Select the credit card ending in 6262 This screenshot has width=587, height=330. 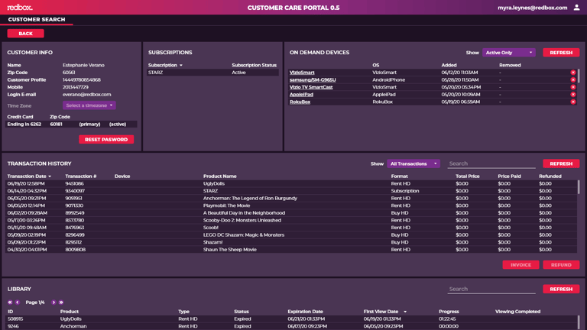coord(71,125)
